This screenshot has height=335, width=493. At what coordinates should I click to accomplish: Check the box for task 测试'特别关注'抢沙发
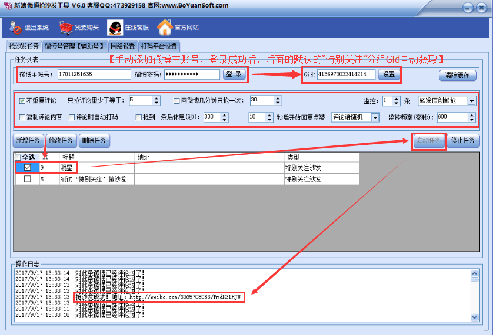[x=27, y=179]
